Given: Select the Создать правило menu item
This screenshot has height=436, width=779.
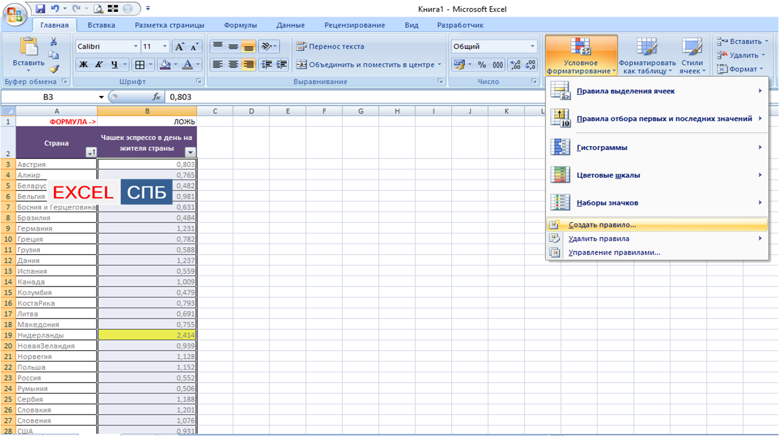Looking at the screenshot, I should tap(602, 225).
